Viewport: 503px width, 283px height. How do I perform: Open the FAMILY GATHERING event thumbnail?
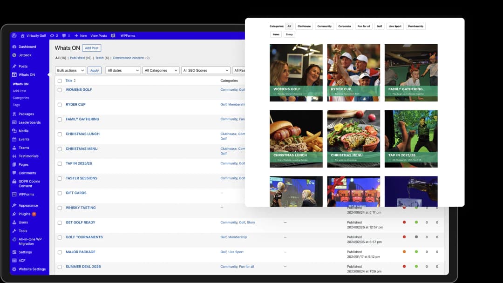pos(411,73)
